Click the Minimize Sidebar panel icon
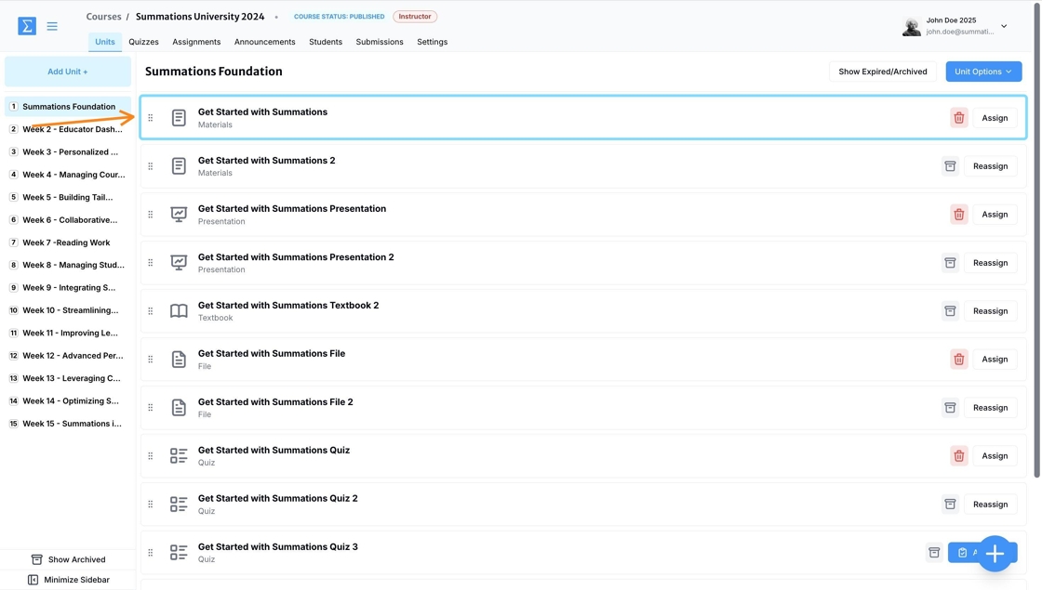Screen dimensions: 1042x590 (33, 580)
